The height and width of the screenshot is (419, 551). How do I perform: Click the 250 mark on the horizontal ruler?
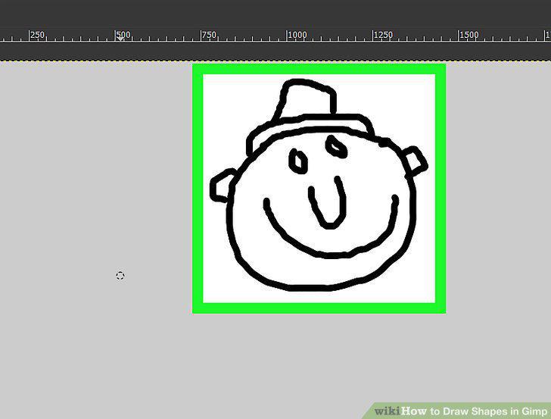[x=37, y=35]
